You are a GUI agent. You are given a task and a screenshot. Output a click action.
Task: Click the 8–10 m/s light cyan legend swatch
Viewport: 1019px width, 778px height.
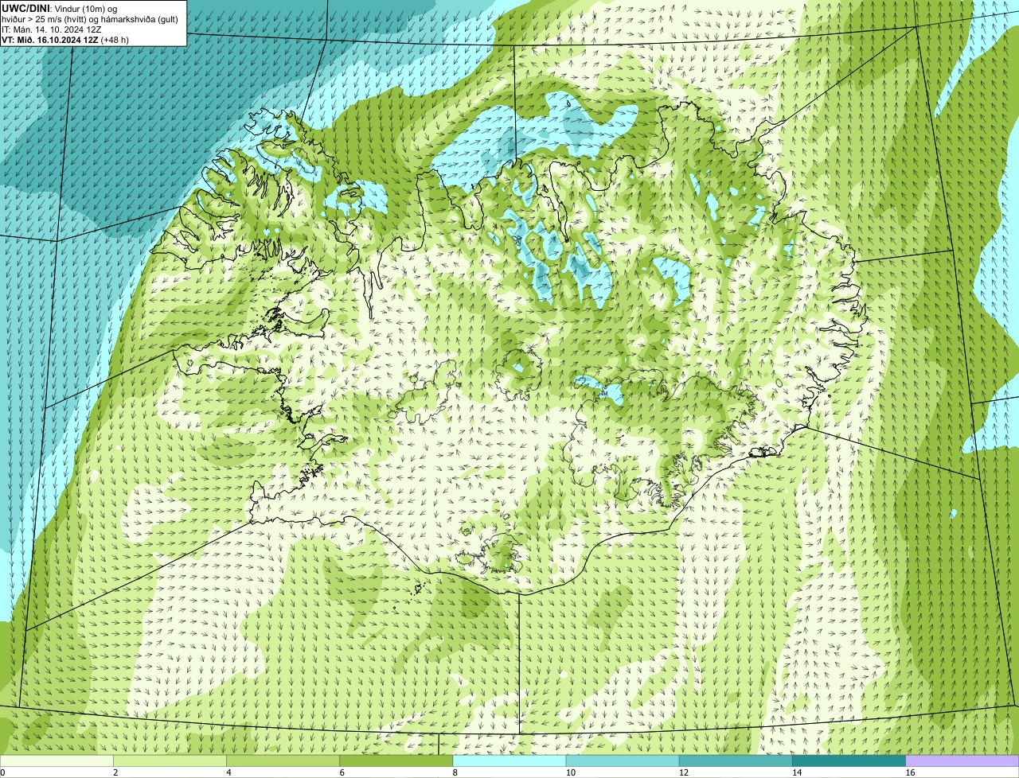[x=509, y=760]
